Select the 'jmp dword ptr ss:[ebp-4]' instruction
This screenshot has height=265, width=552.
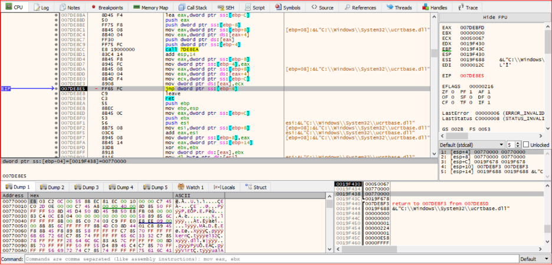click(201, 89)
